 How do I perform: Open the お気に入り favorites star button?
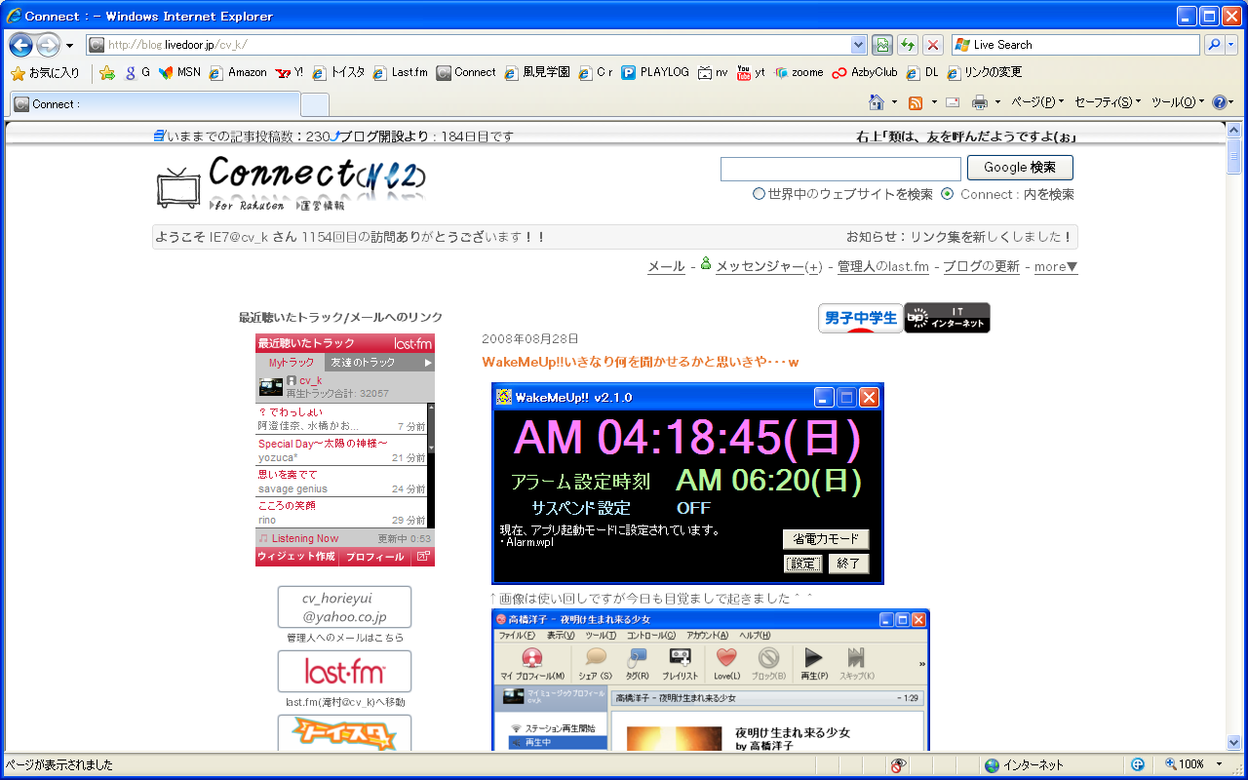[46, 72]
